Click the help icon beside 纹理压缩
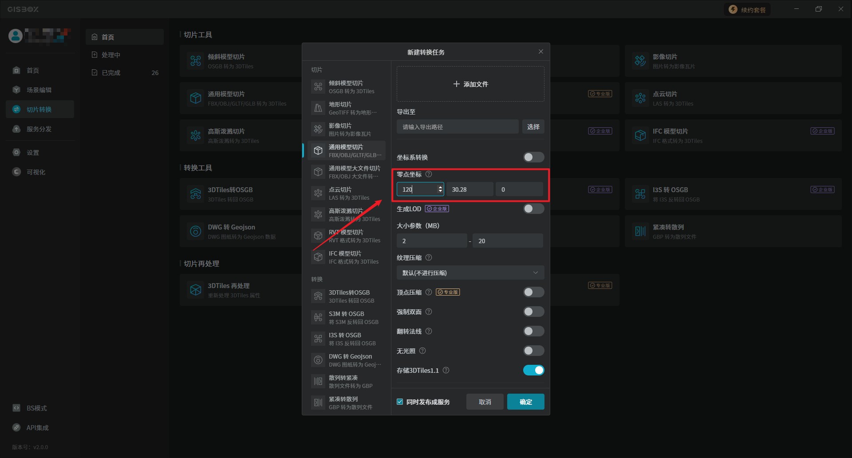The height and width of the screenshot is (458, 852). 429,258
